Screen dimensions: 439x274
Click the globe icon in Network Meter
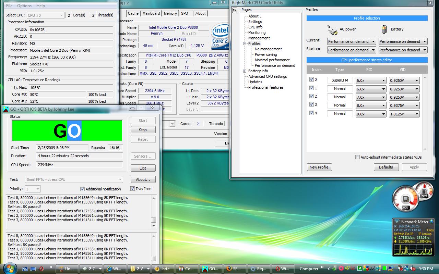[x=431, y=222]
